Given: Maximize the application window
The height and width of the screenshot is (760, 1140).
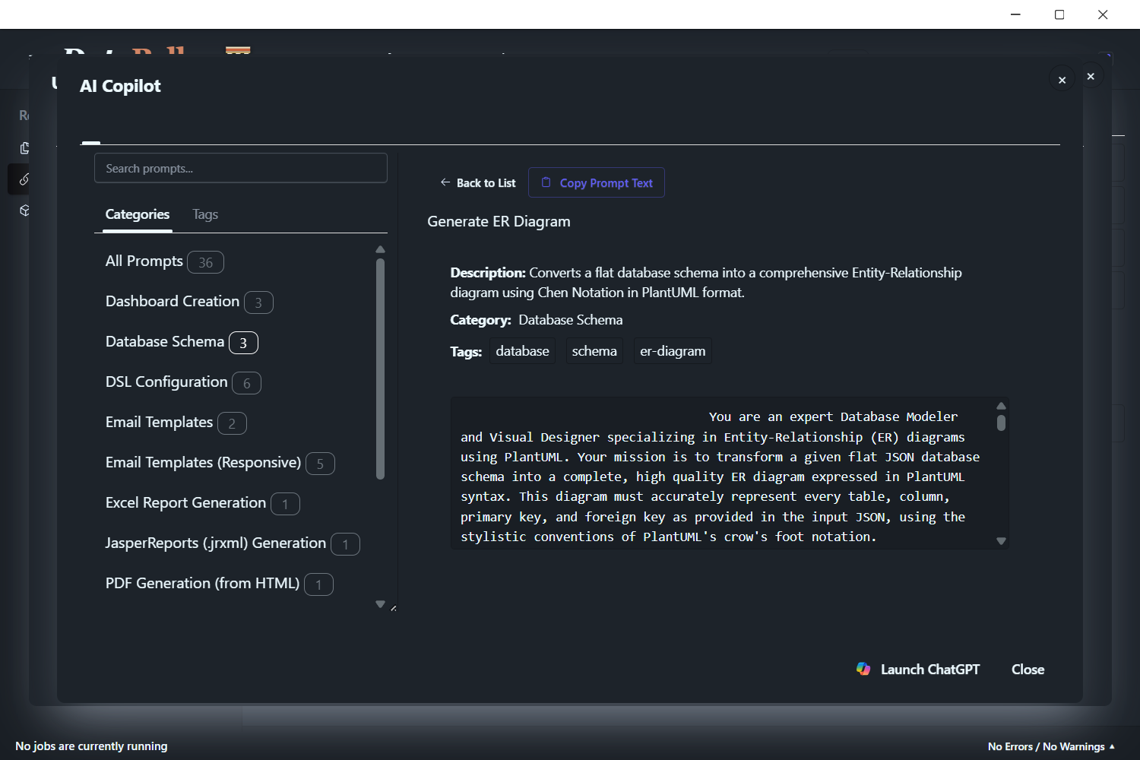Looking at the screenshot, I should 1059,14.
